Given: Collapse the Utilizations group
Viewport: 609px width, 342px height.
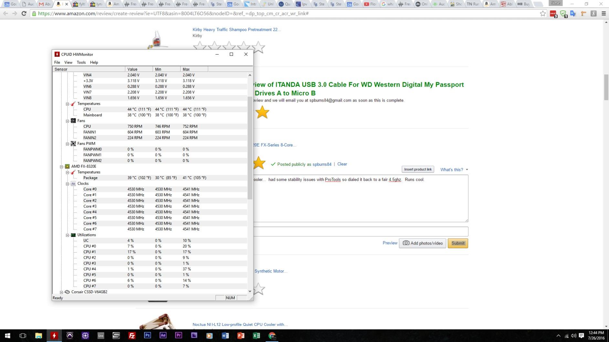Looking at the screenshot, I should pyautogui.click(x=68, y=235).
